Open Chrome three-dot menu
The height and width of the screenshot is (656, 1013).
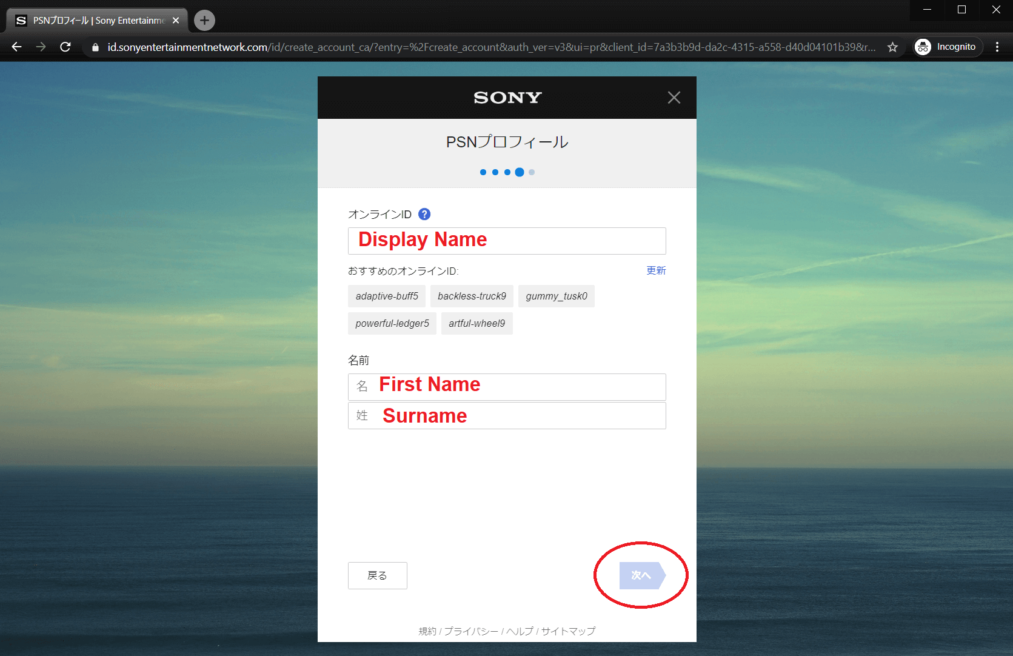pos(997,47)
